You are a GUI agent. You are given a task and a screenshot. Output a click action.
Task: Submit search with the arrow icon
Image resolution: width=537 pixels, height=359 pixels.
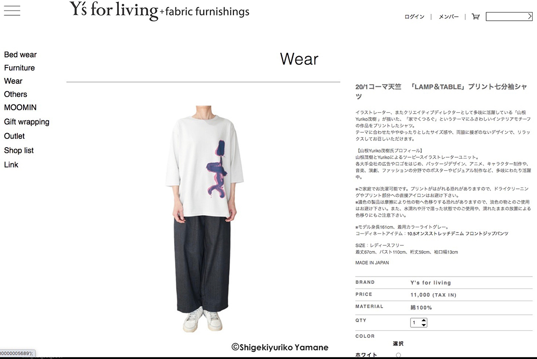[529, 16]
